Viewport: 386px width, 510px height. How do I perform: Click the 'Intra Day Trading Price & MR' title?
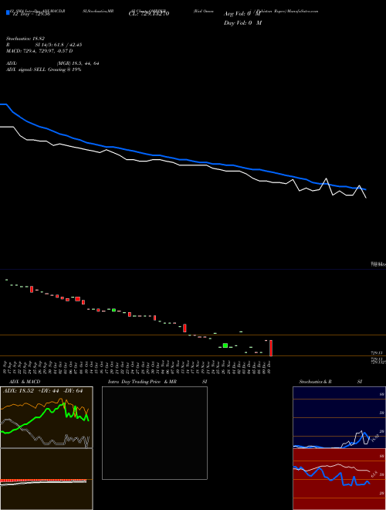[142, 382]
